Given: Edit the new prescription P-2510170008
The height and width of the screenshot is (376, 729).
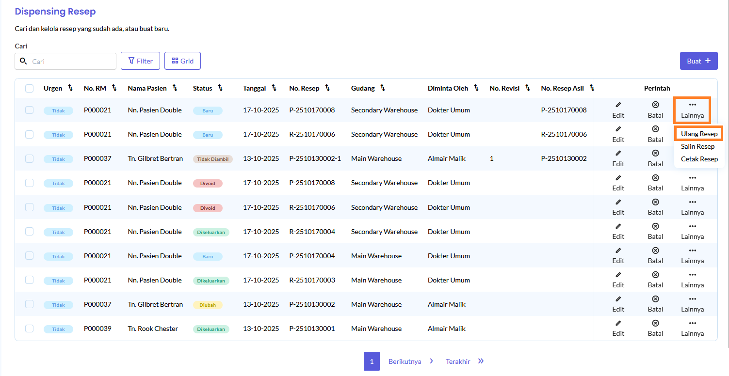Looking at the screenshot, I should (x=618, y=110).
